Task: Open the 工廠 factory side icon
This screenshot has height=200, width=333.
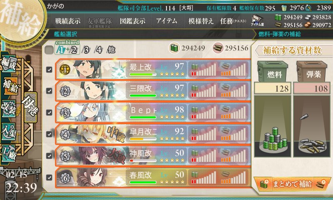Action: tap(9, 153)
